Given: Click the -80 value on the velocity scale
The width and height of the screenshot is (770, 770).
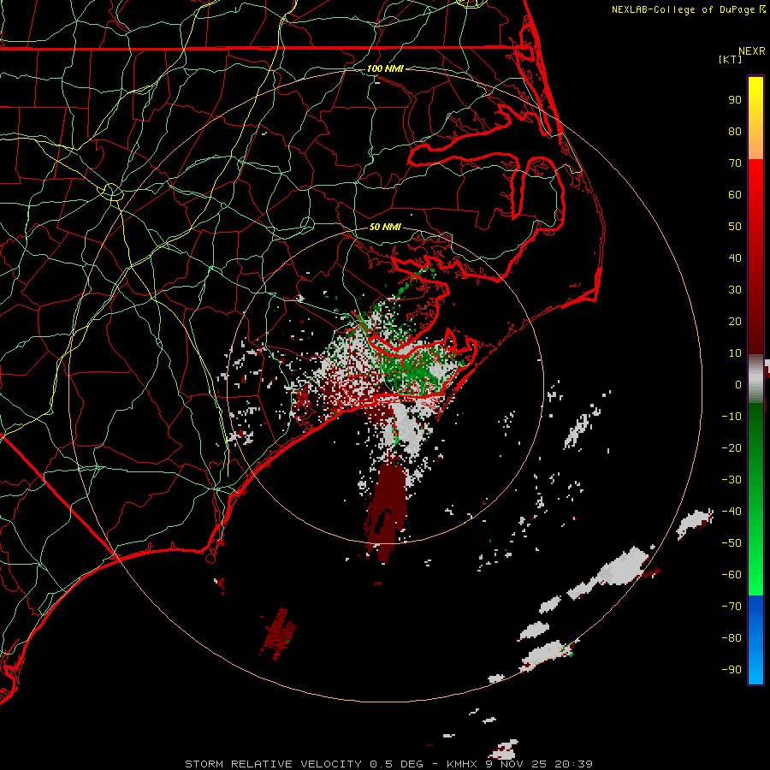Looking at the screenshot, I should click(x=731, y=638).
